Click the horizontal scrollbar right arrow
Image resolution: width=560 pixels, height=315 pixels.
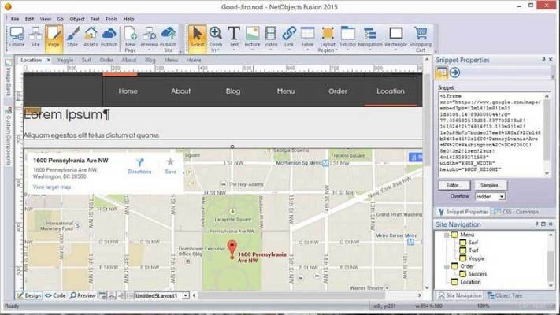pos(420,295)
